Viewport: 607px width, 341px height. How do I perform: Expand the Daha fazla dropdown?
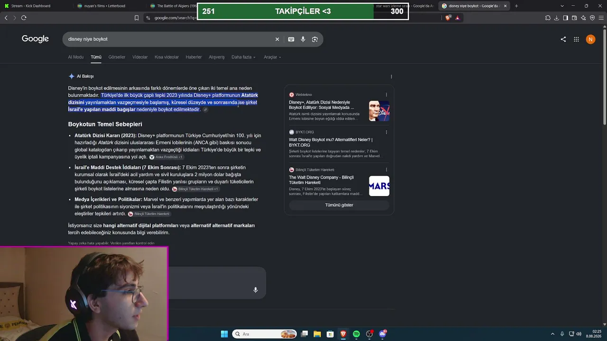243,57
